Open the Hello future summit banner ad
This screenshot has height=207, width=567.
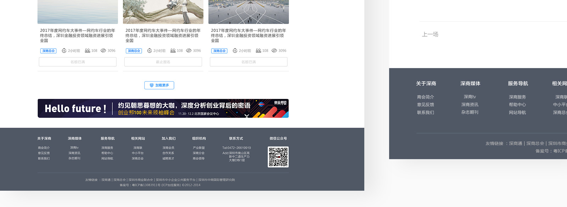point(163,108)
